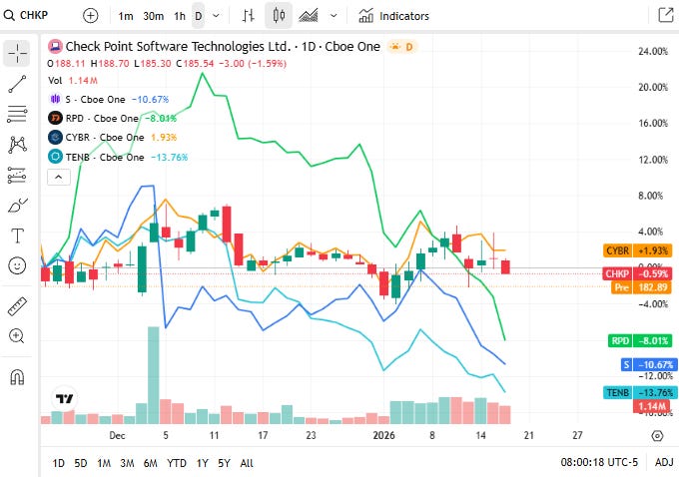Toggle the Magnet mode
Image resolution: width=679 pixels, height=477 pixels.
[17, 377]
